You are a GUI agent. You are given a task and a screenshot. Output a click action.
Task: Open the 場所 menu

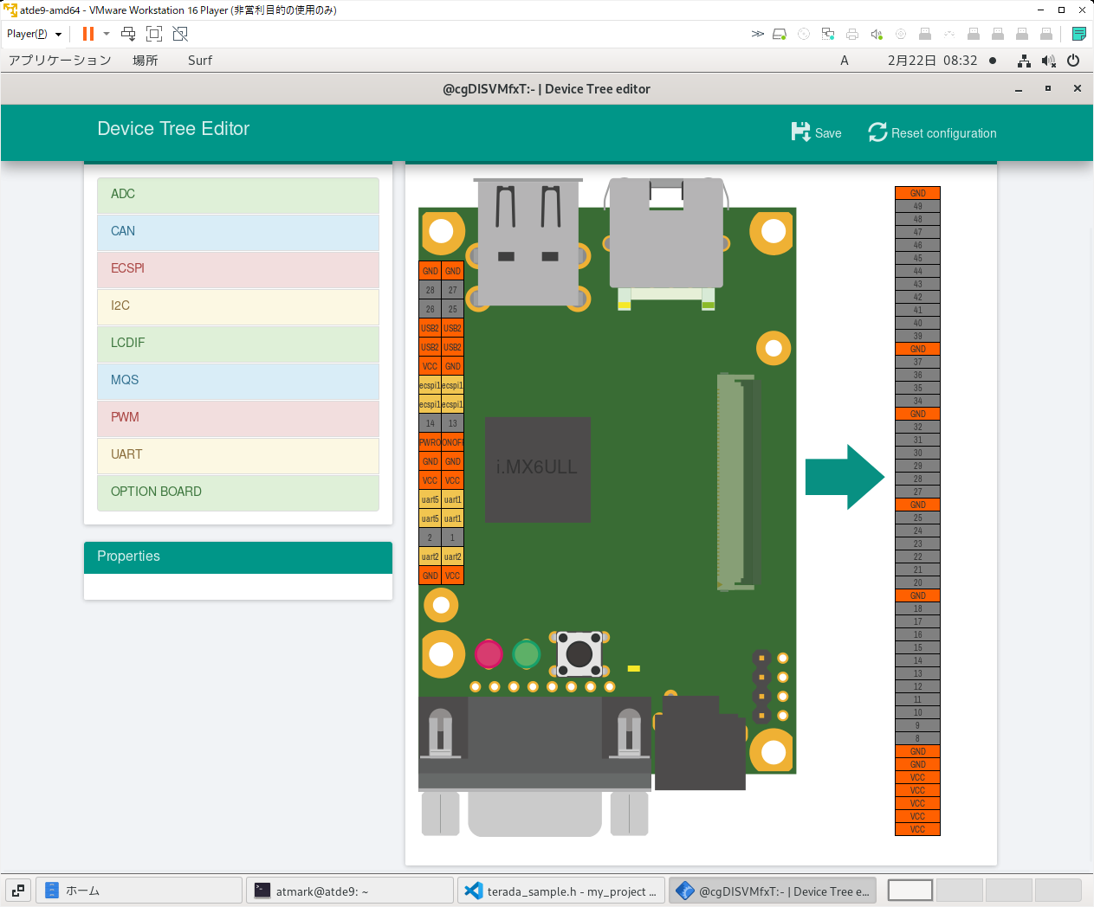coord(145,61)
